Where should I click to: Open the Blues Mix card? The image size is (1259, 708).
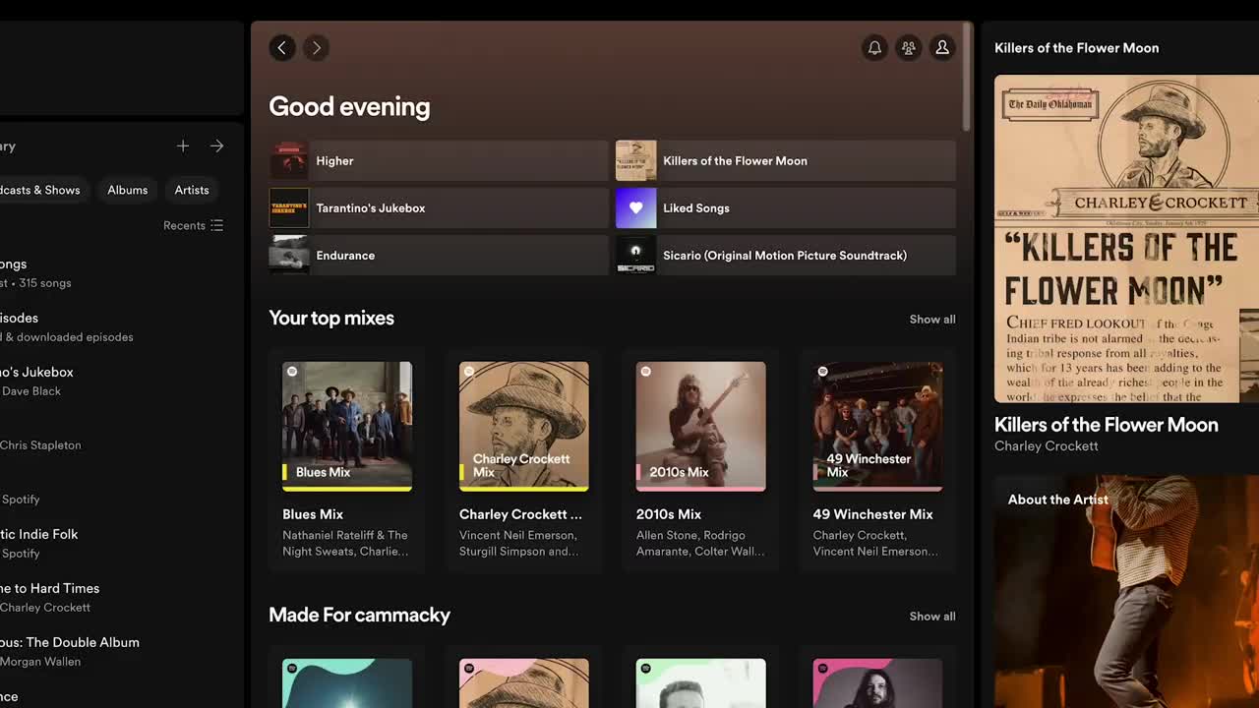click(x=347, y=426)
